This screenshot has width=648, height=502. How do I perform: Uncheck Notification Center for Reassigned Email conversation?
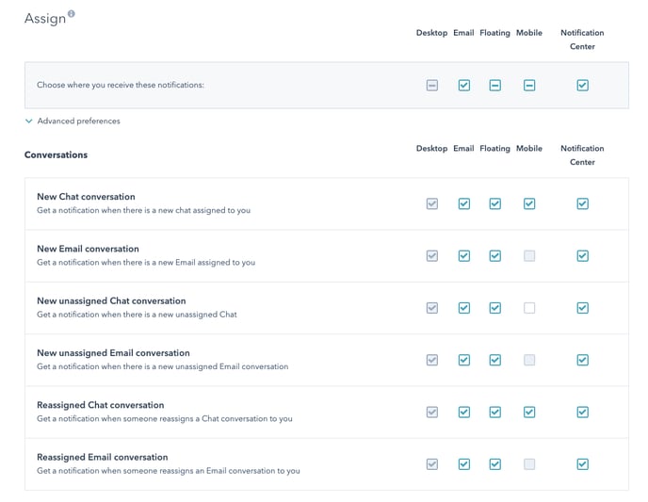point(582,463)
